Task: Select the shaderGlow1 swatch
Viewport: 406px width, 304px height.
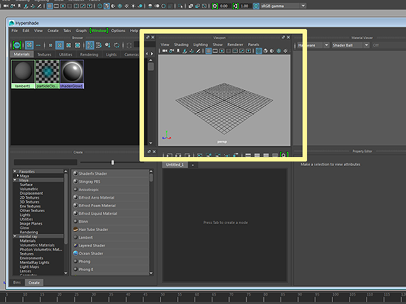Action: (x=72, y=74)
